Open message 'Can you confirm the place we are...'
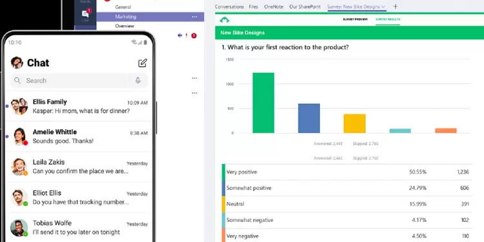Image resolution: width=484 pixels, height=242 pixels. point(81,171)
